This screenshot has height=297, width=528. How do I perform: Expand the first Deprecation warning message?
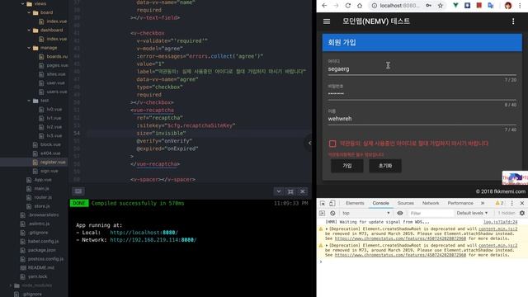[327, 229]
